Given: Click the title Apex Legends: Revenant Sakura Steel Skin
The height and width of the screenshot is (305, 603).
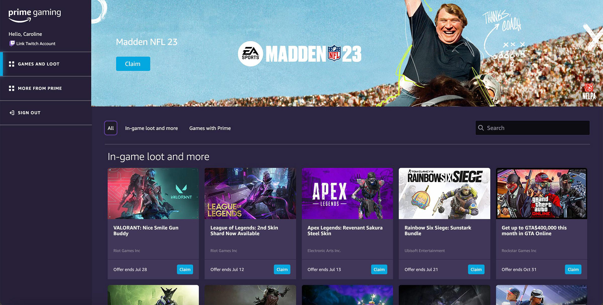Looking at the screenshot, I should [345, 230].
